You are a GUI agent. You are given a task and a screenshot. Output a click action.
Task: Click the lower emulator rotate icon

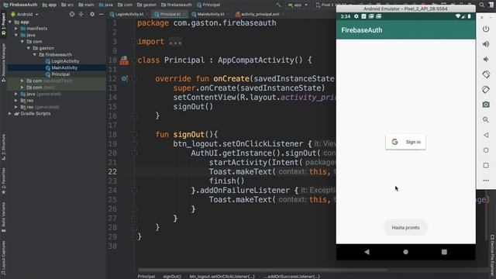click(486, 90)
